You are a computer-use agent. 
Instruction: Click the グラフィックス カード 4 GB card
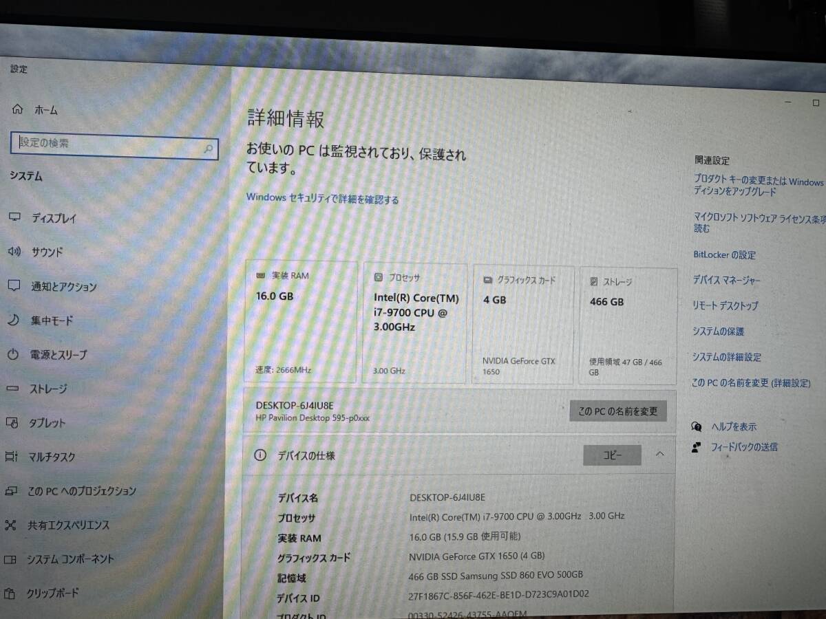[523, 325]
